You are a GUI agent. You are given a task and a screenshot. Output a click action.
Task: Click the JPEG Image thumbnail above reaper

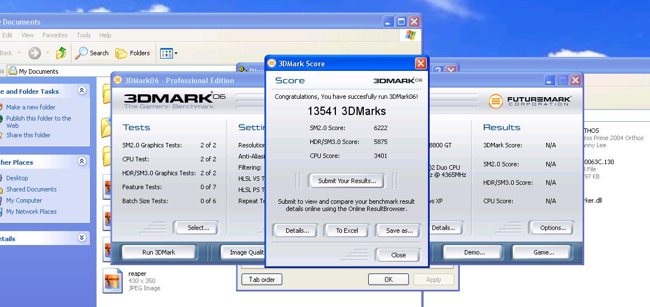click(107, 250)
